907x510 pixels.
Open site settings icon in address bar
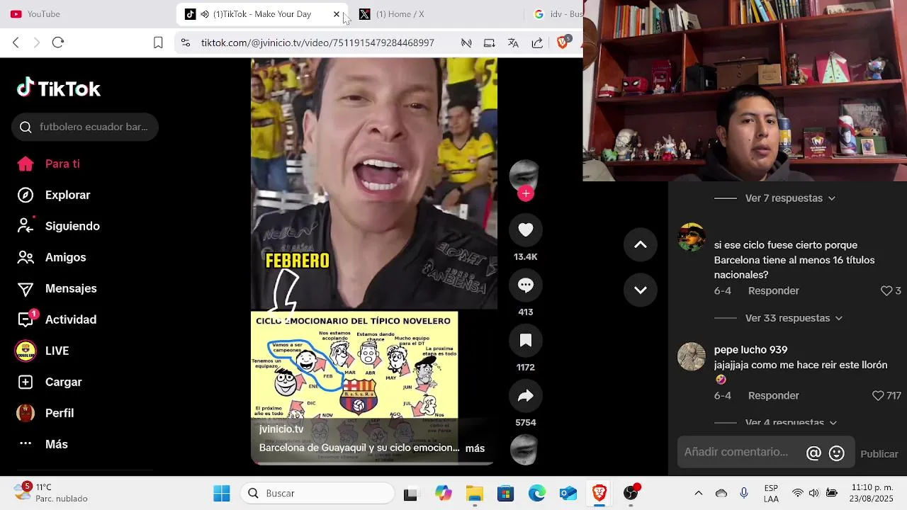coord(186,42)
